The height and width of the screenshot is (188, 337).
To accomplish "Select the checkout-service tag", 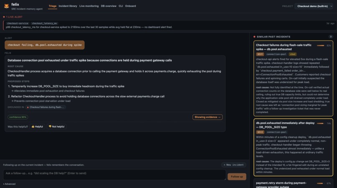I will click(x=18, y=23).
